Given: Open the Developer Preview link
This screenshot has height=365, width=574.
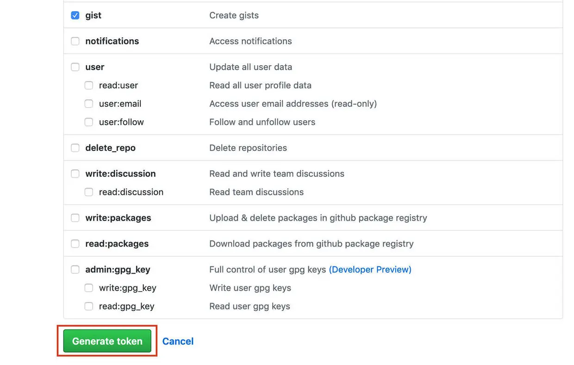Looking at the screenshot, I should point(370,270).
